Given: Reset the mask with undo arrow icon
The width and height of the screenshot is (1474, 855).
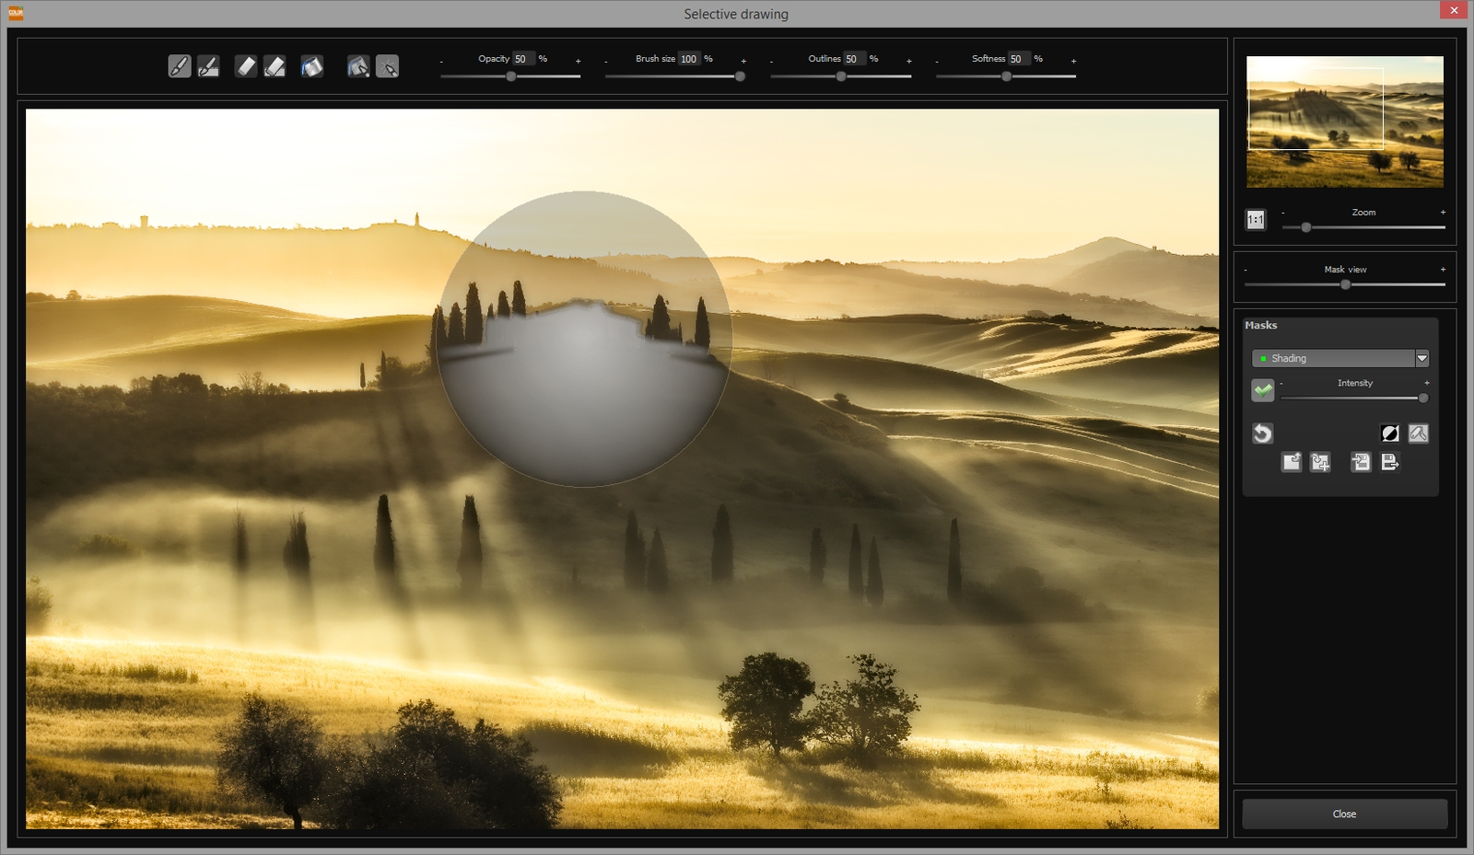Looking at the screenshot, I should [x=1262, y=433].
